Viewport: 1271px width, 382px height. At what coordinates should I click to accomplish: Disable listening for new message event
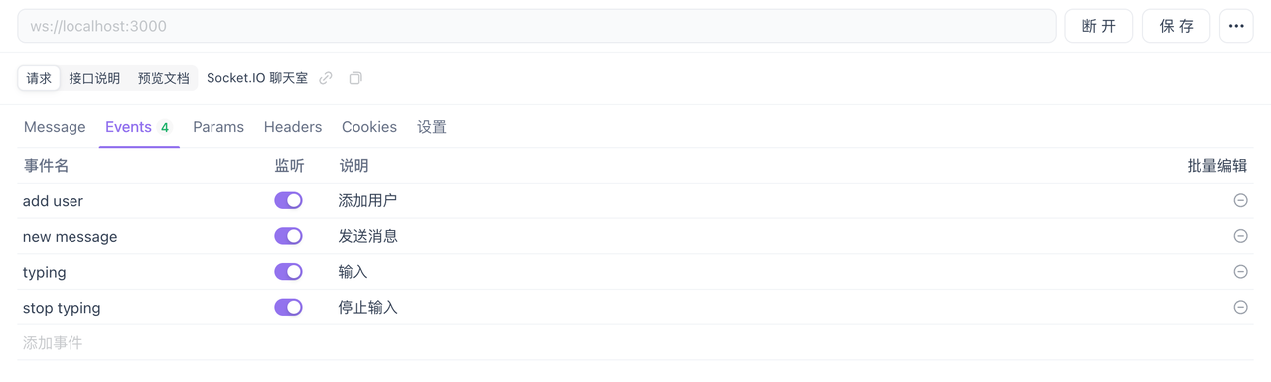click(288, 236)
